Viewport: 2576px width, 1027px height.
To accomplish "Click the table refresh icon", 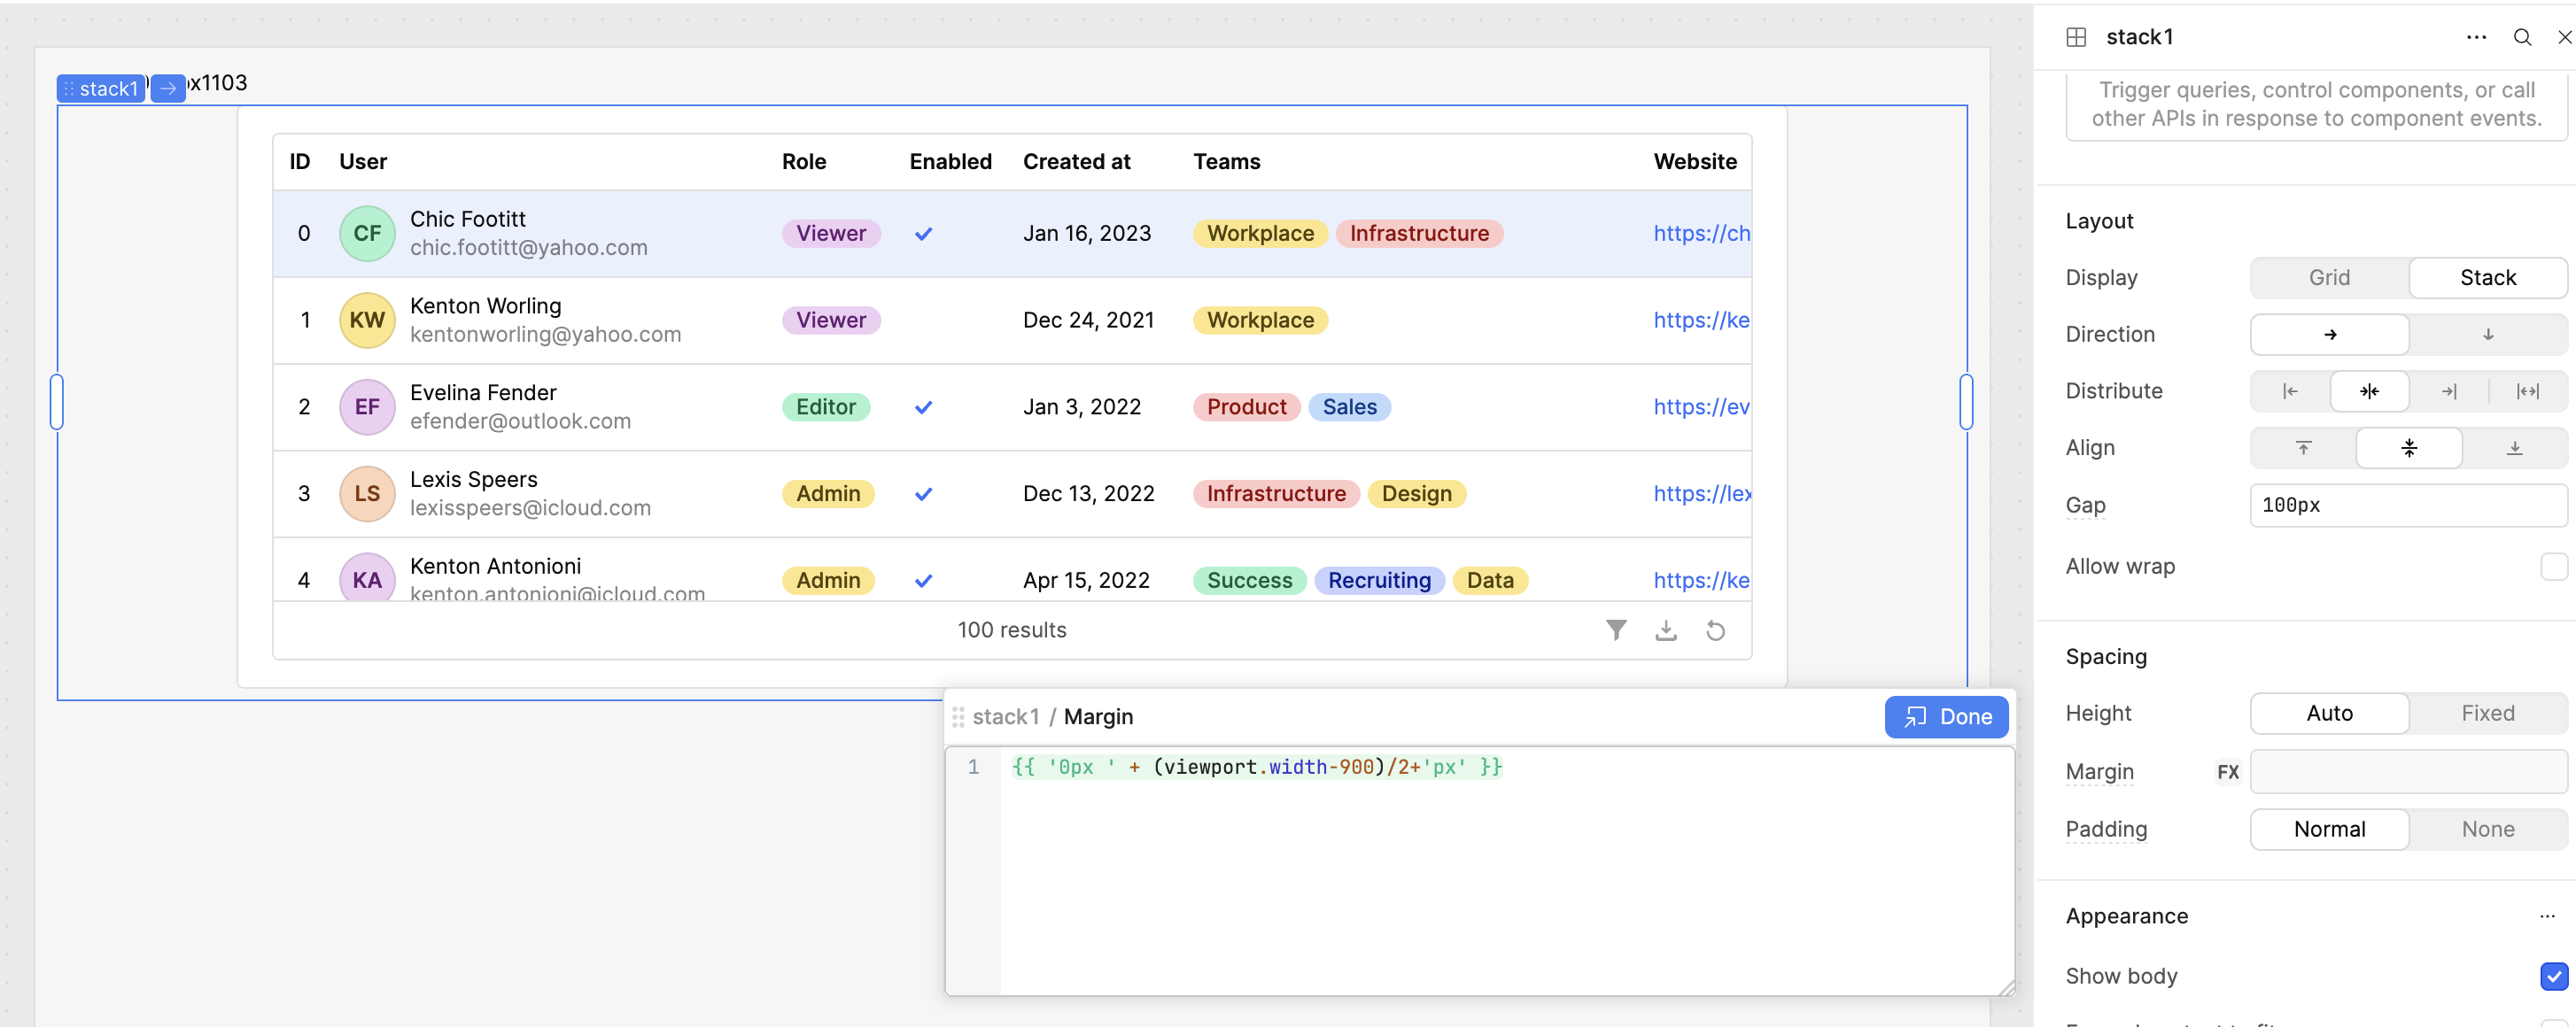I will pyautogui.click(x=1715, y=630).
